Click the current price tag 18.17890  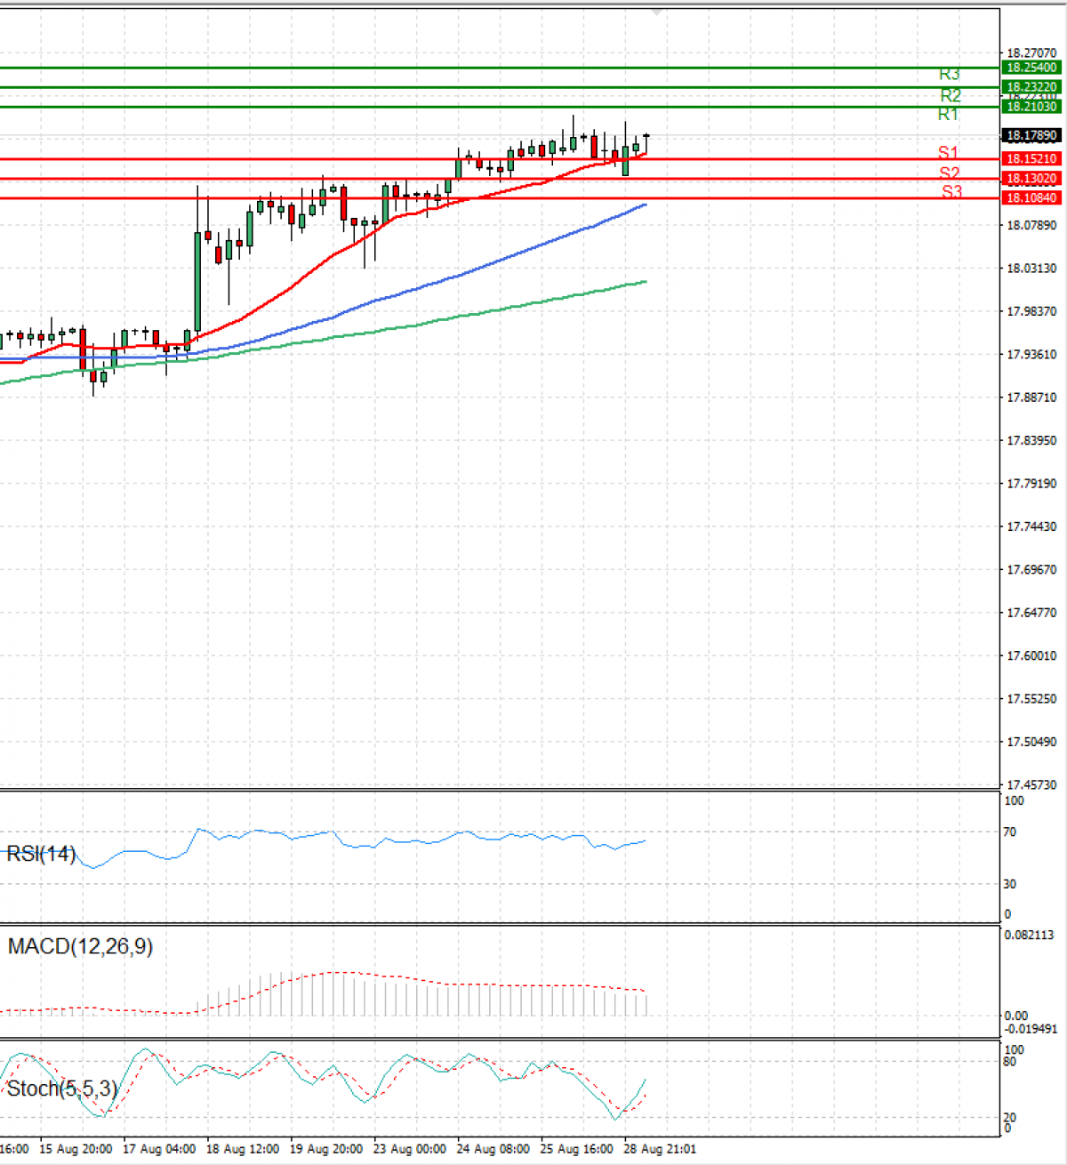point(1031,135)
